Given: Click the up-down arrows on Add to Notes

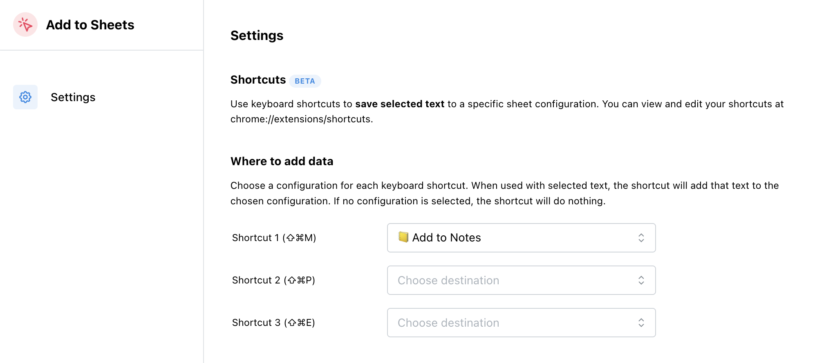Looking at the screenshot, I should coord(641,238).
